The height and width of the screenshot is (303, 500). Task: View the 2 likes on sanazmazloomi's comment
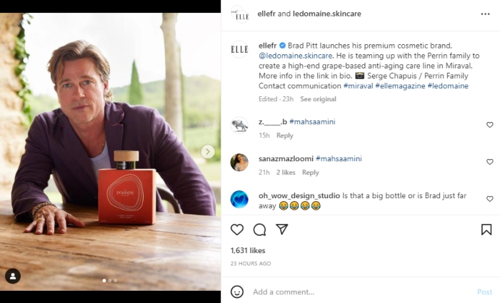[x=286, y=173]
